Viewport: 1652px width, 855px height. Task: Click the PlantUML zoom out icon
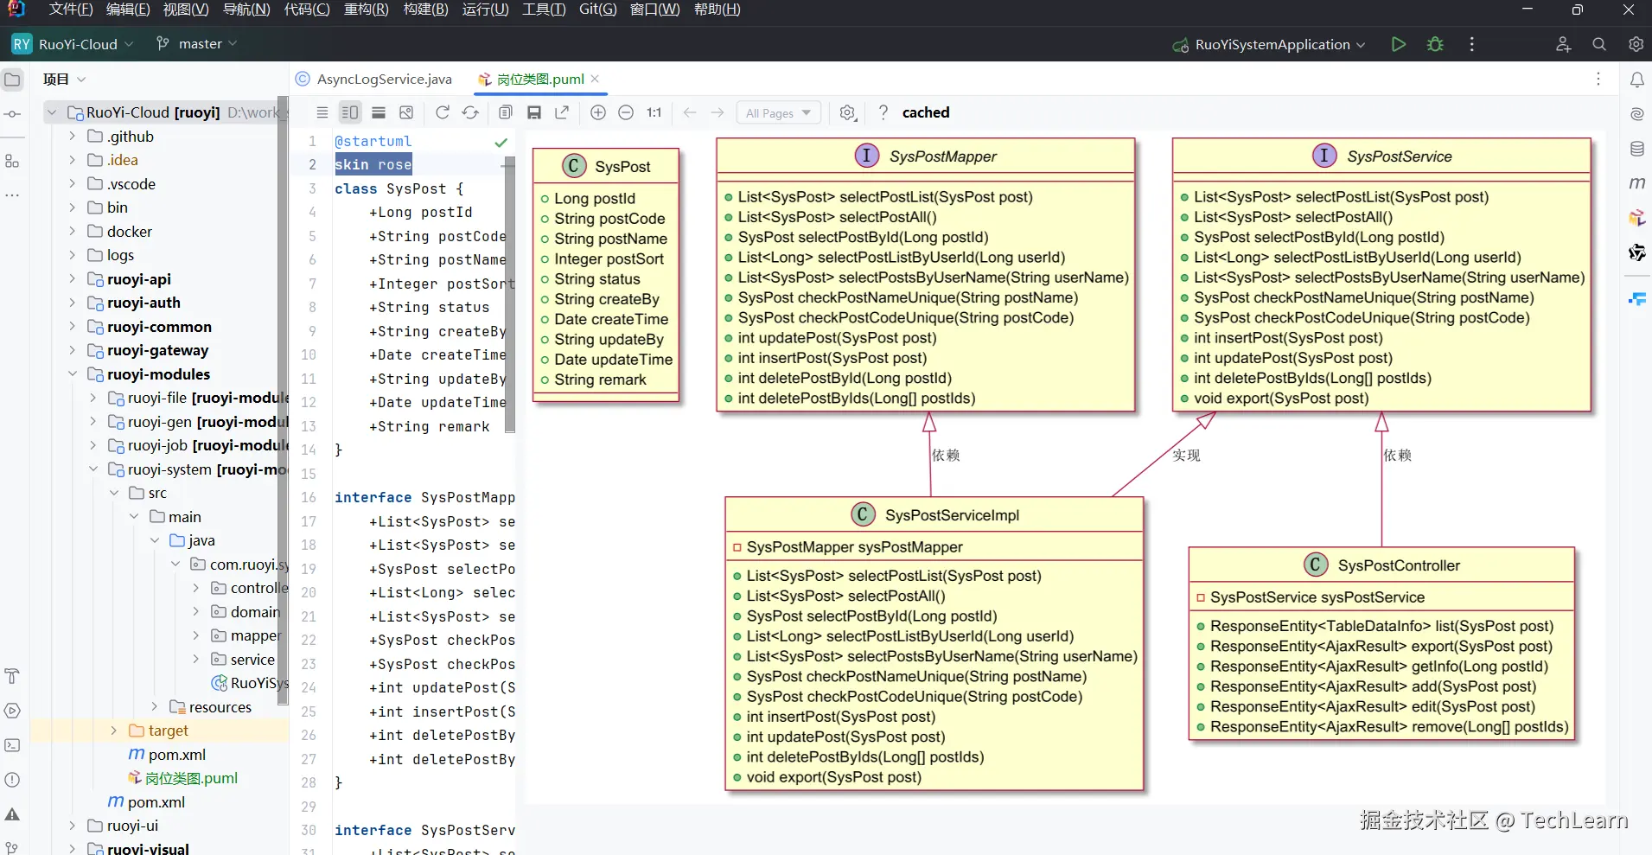(x=626, y=112)
